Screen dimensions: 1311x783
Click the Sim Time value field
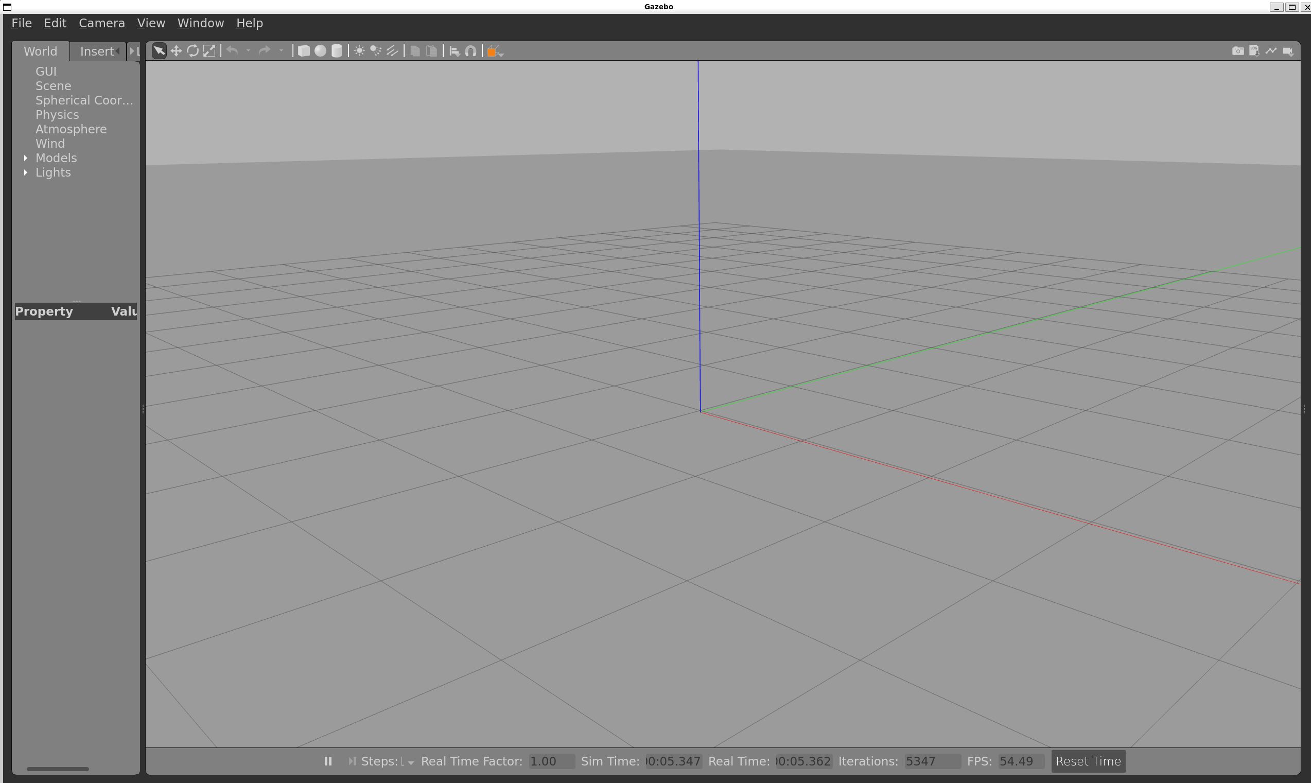tap(674, 761)
